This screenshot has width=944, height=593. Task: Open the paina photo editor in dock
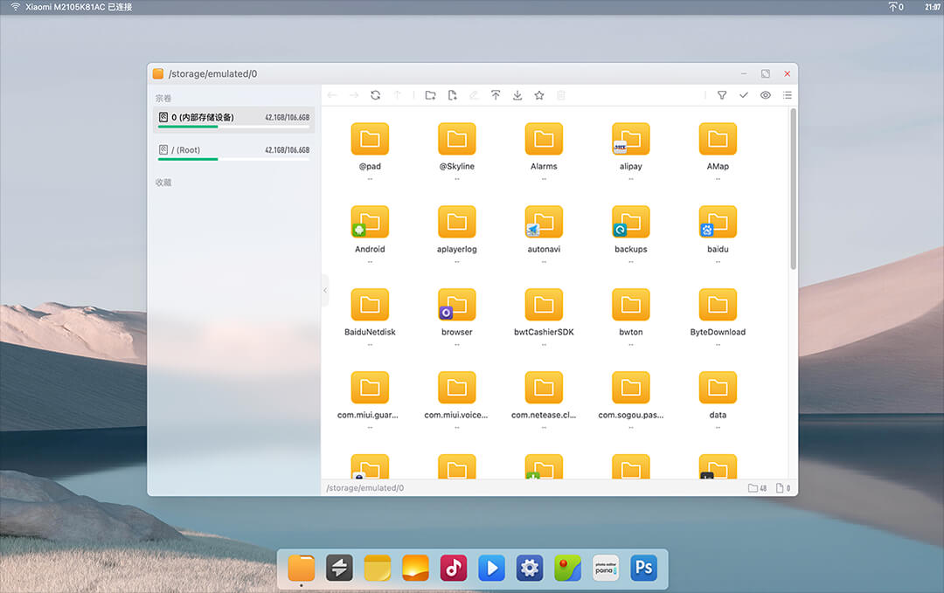tap(606, 568)
